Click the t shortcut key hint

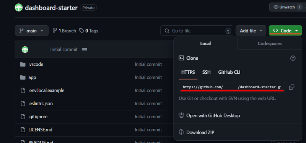pyautogui.click(x=228, y=31)
